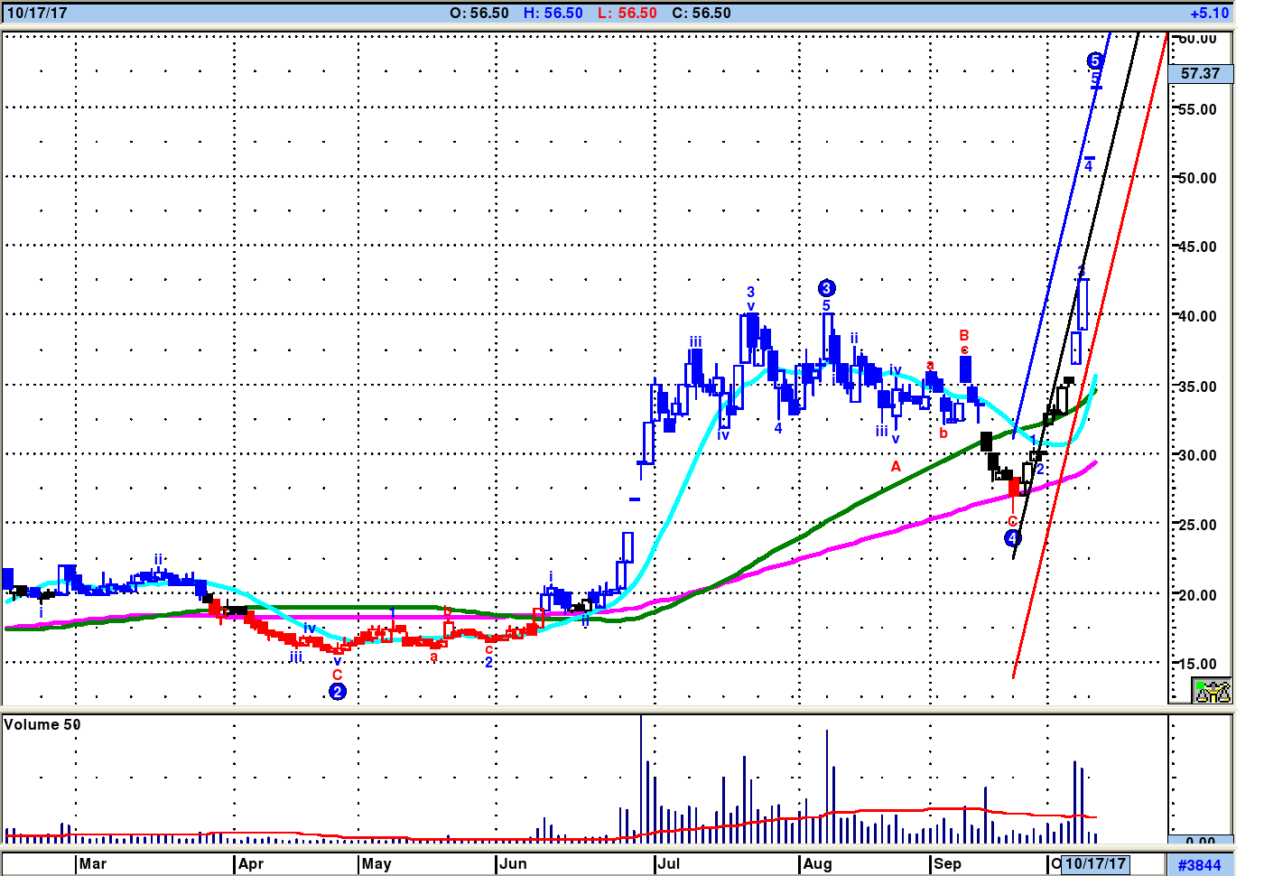The image size is (1264, 876).
Task: Select the circled wave 4 marker
Action: (x=1013, y=538)
